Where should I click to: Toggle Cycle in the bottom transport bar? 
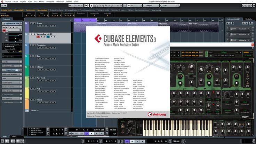[127, 141]
